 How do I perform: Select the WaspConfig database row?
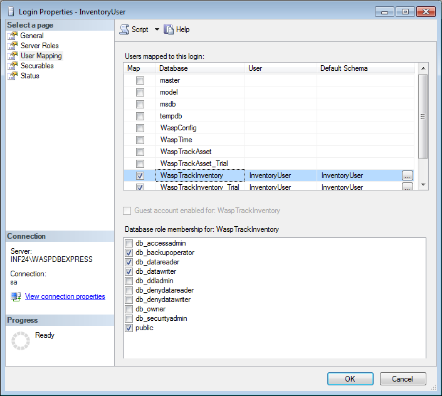click(269, 128)
